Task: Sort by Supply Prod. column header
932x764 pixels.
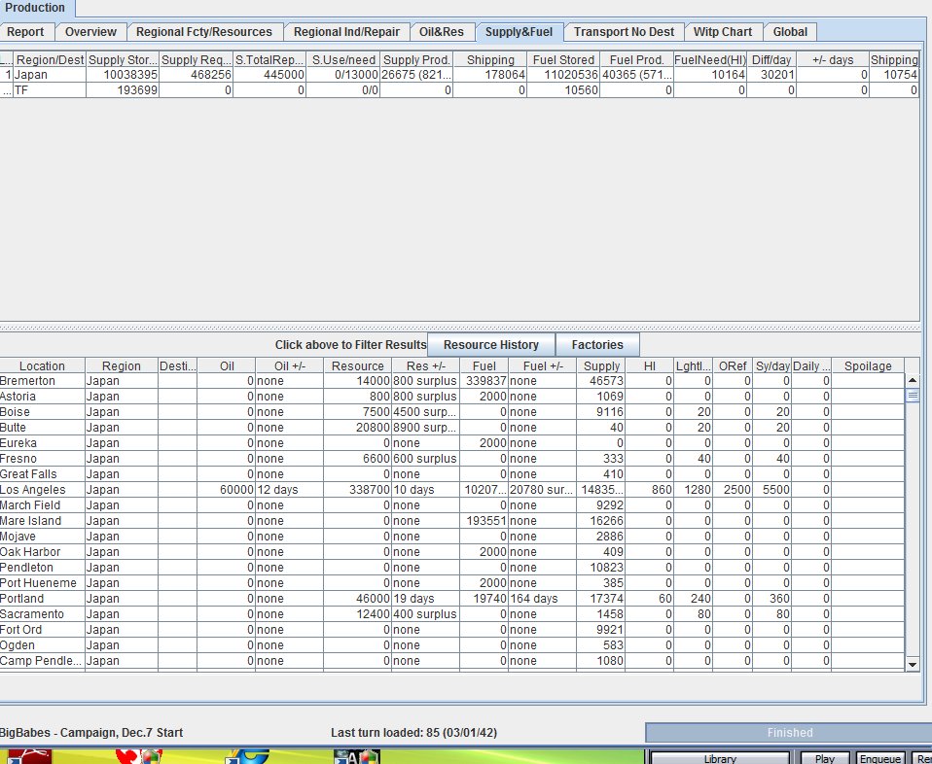Action: tap(416, 60)
